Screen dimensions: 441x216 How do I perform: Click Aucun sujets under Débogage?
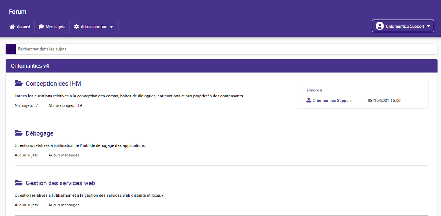[x=26, y=155]
